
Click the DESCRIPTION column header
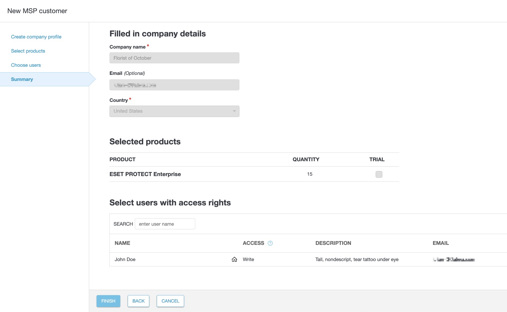(333, 243)
